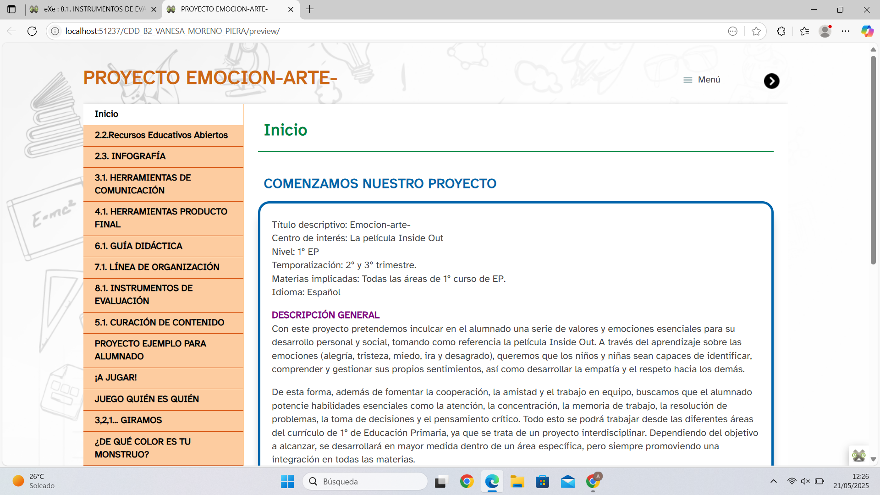Click the eXe logo icon at bottom right
The width and height of the screenshot is (880, 495).
pos(858,456)
